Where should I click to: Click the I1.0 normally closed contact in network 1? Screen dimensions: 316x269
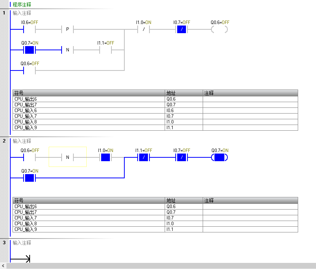pyautogui.click(x=143, y=29)
